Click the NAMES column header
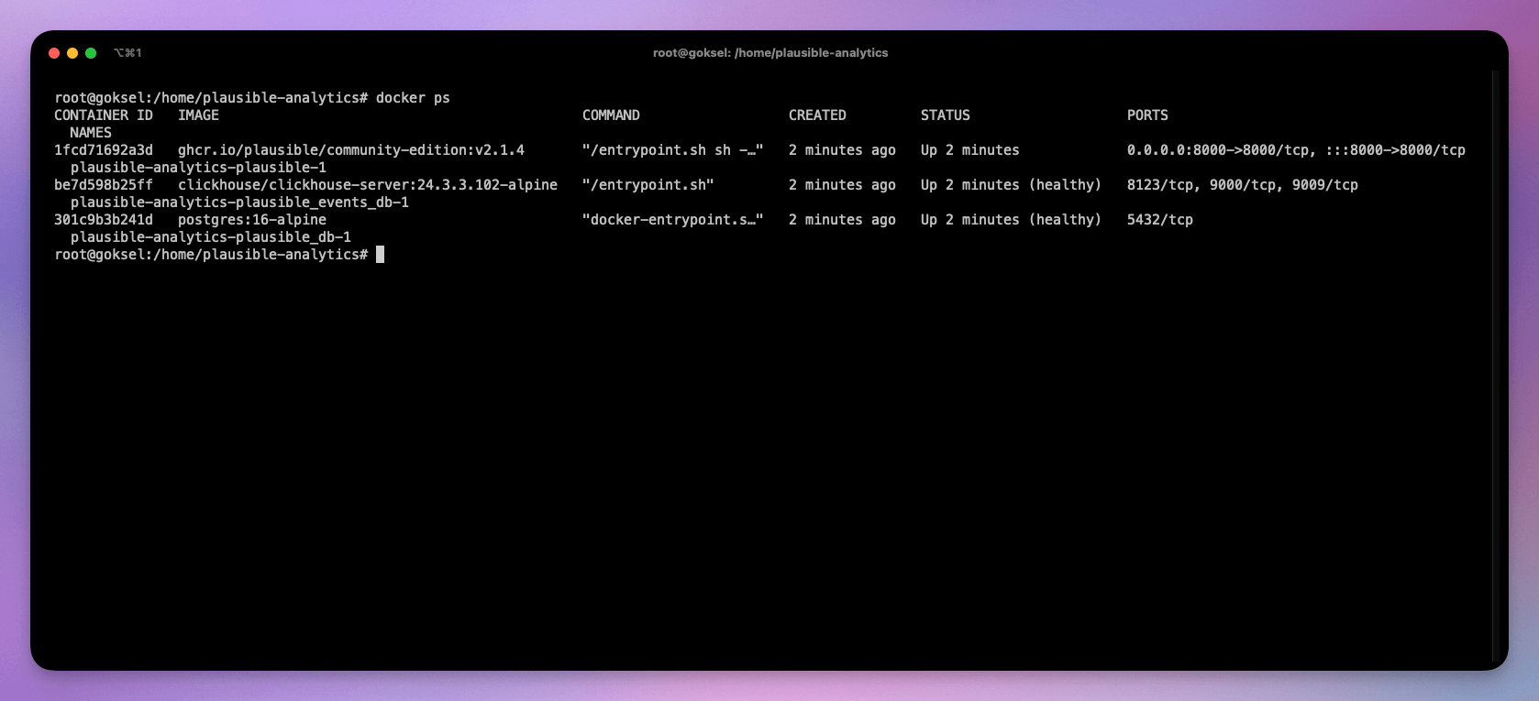The image size is (1539, 701). (x=91, y=133)
